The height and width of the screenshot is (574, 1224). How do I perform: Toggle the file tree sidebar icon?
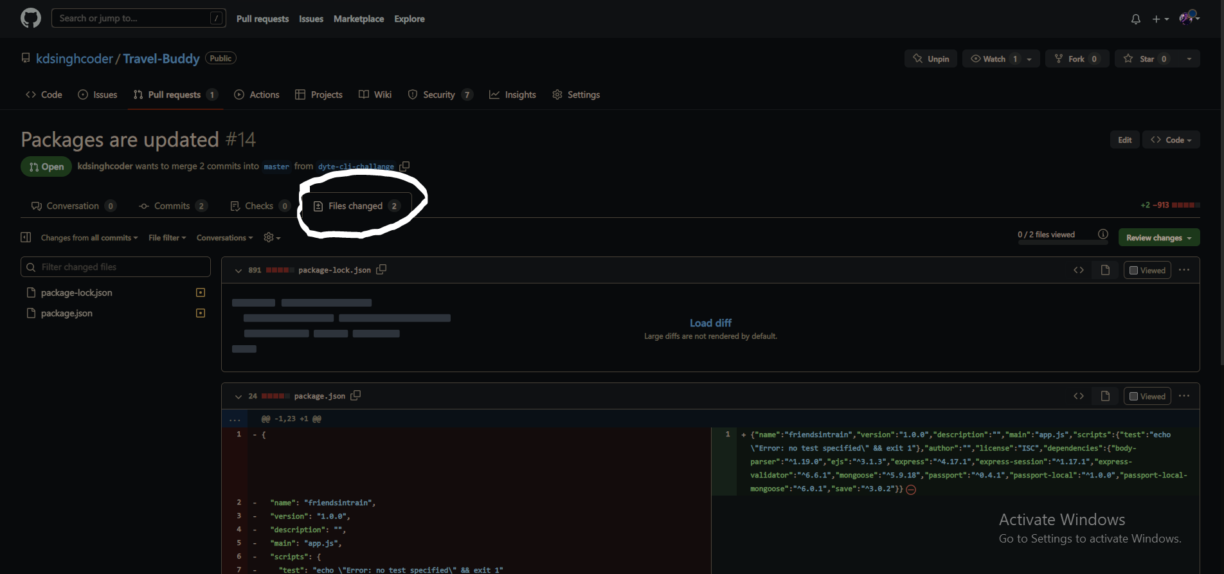point(26,237)
